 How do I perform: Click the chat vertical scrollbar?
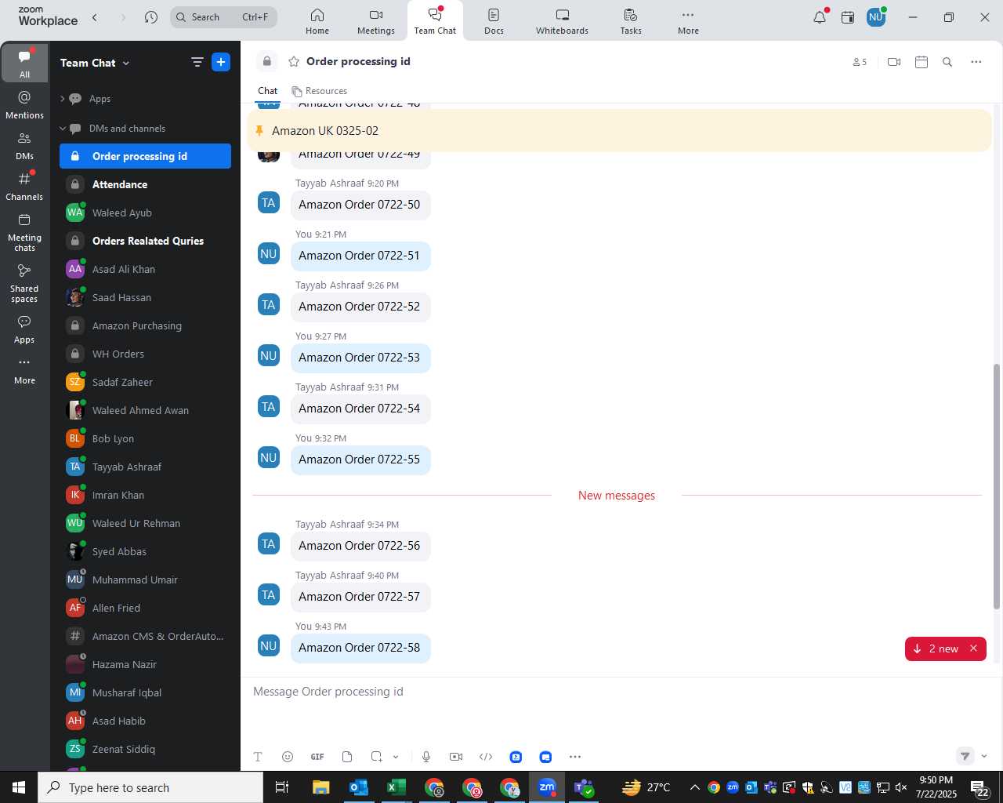[997, 486]
